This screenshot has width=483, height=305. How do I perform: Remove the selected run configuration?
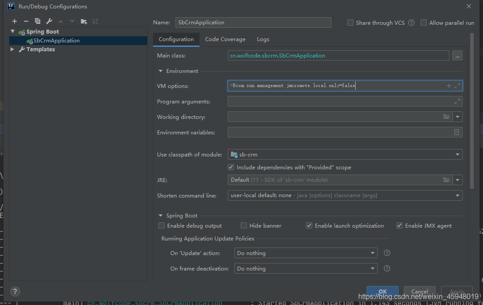click(26, 21)
